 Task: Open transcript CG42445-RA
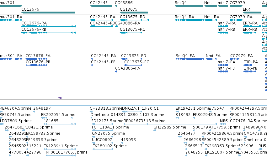pyautogui.click(x=103, y=17)
